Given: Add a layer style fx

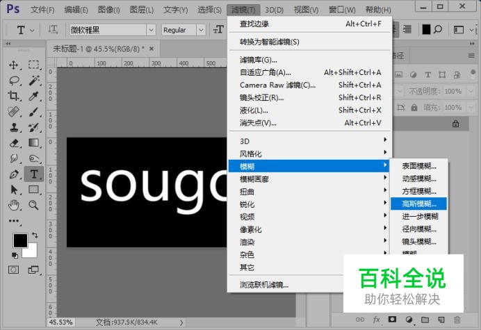Looking at the screenshot, I should [x=377, y=320].
